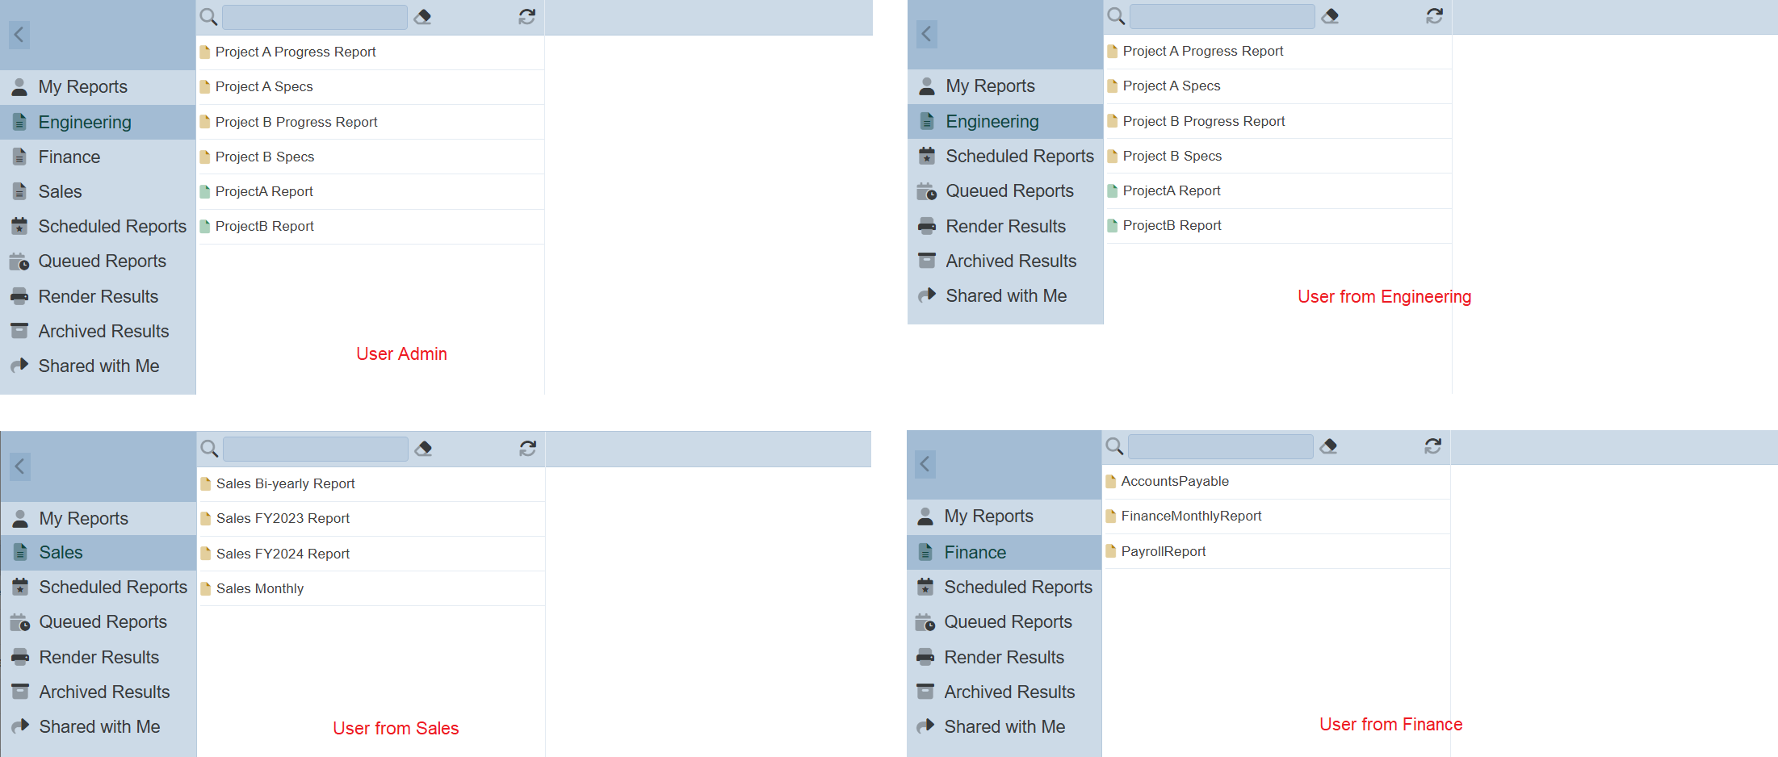The image size is (1778, 757).
Task: Collapse sidebar using chevron in Finance user panel
Action: pos(925,464)
